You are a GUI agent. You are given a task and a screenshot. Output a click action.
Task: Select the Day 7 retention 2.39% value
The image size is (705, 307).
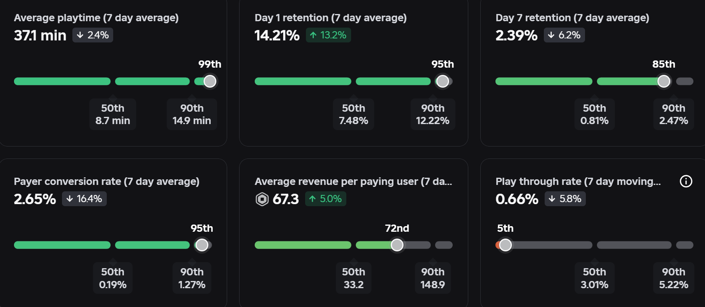pyautogui.click(x=517, y=36)
